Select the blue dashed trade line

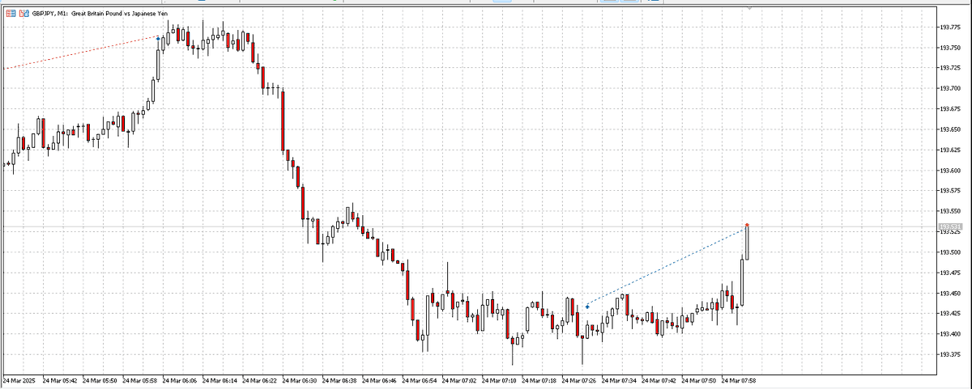pyautogui.click(x=667, y=266)
